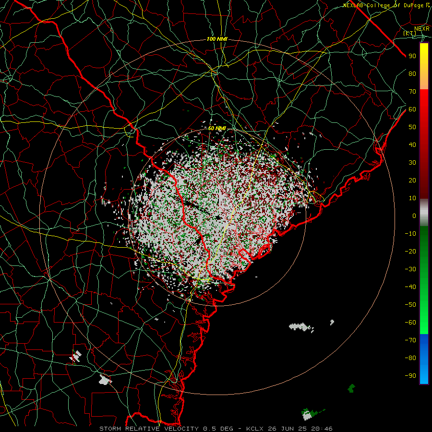The image size is (432, 432).
Task: Click the -10 scale value
Action: [x=410, y=234]
